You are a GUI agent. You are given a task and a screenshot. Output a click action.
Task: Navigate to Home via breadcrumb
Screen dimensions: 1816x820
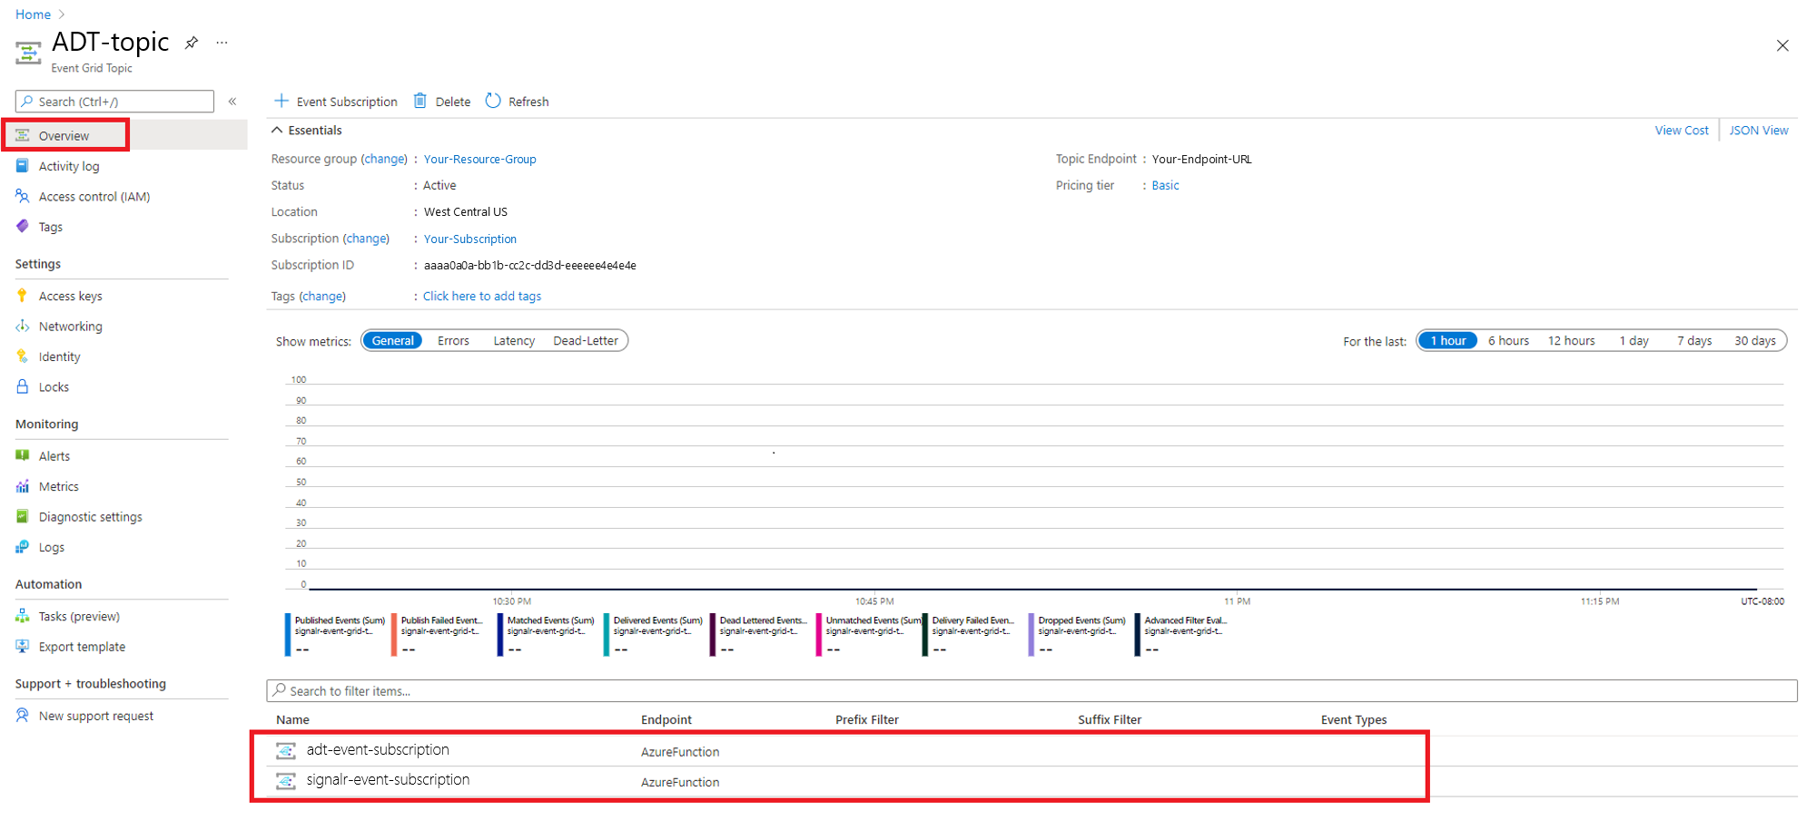tap(33, 14)
